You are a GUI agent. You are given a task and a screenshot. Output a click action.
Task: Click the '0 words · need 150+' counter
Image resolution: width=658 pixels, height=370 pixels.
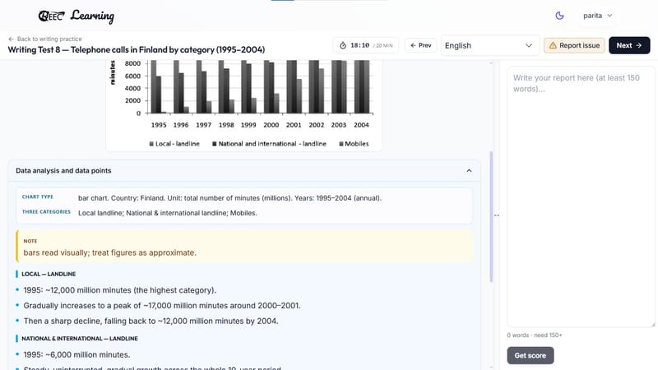534,335
